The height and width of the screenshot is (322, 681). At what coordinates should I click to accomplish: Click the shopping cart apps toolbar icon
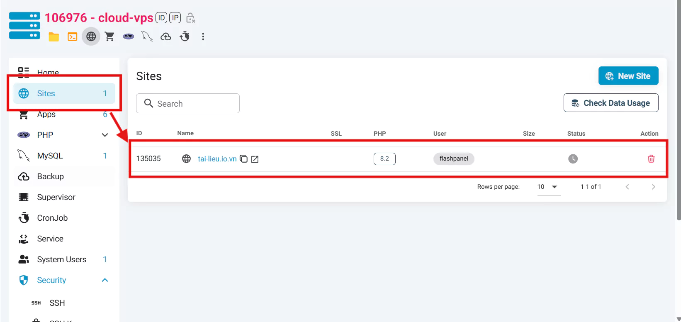109,37
